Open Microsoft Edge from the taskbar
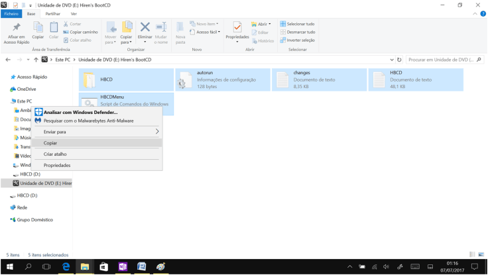This screenshot has width=488, height=275. [x=66, y=266]
